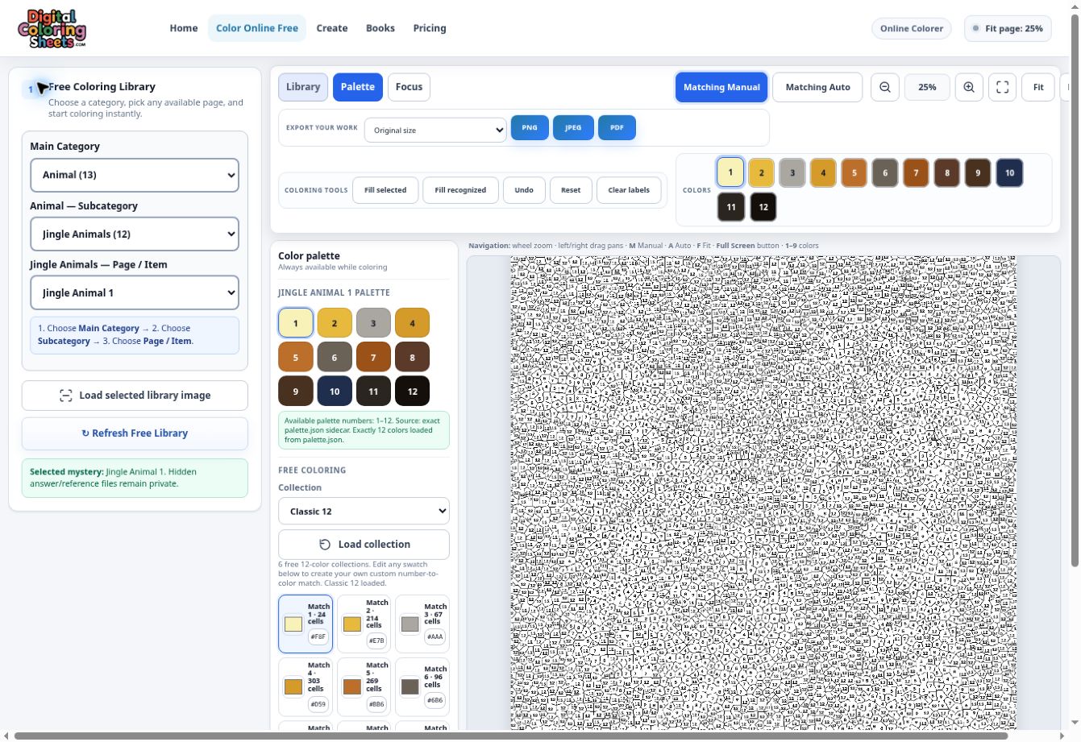Image resolution: width=1081 pixels, height=742 pixels.
Task: Turn on Focus mode
Action: click(409, 87)
